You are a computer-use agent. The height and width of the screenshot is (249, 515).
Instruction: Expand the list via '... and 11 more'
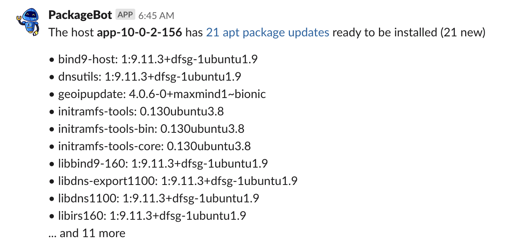click(x=87, y=233)
